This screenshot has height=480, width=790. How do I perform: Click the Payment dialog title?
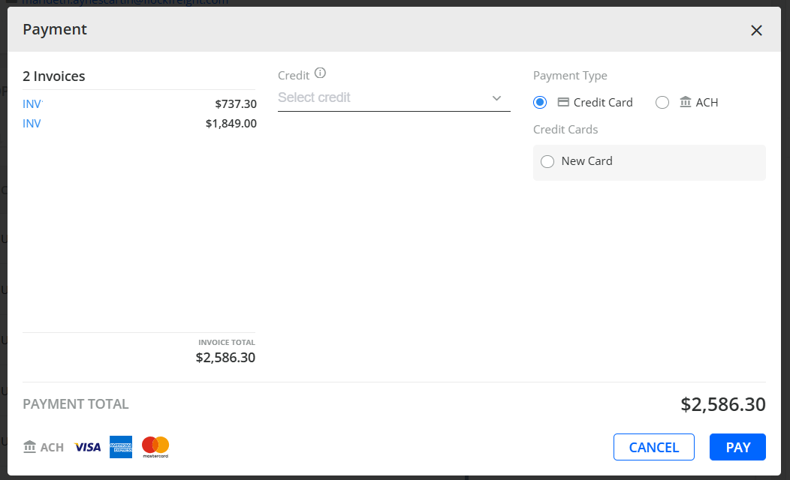click(55, 30)
